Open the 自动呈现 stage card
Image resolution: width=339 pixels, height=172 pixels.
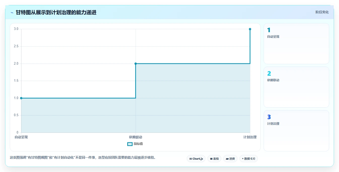(296, 44)
